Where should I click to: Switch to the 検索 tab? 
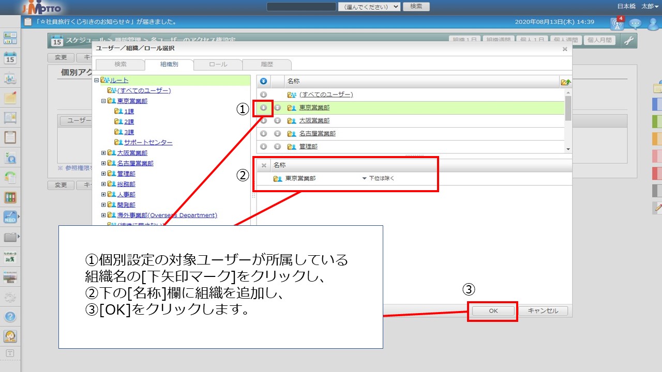point(121,65)
